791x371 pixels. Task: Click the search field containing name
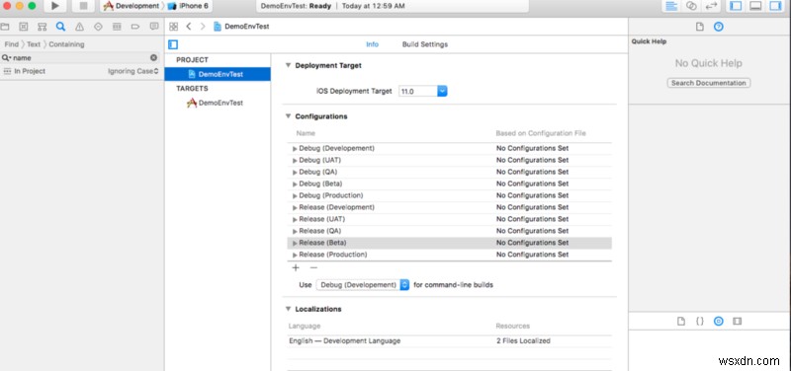(81, 58)
